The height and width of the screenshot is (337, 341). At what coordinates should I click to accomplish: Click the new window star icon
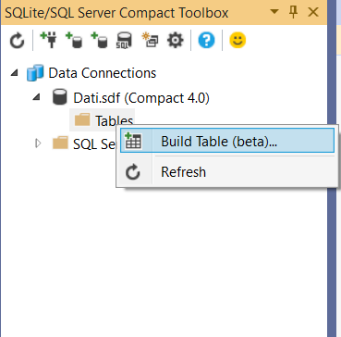(x=150, y=41)
